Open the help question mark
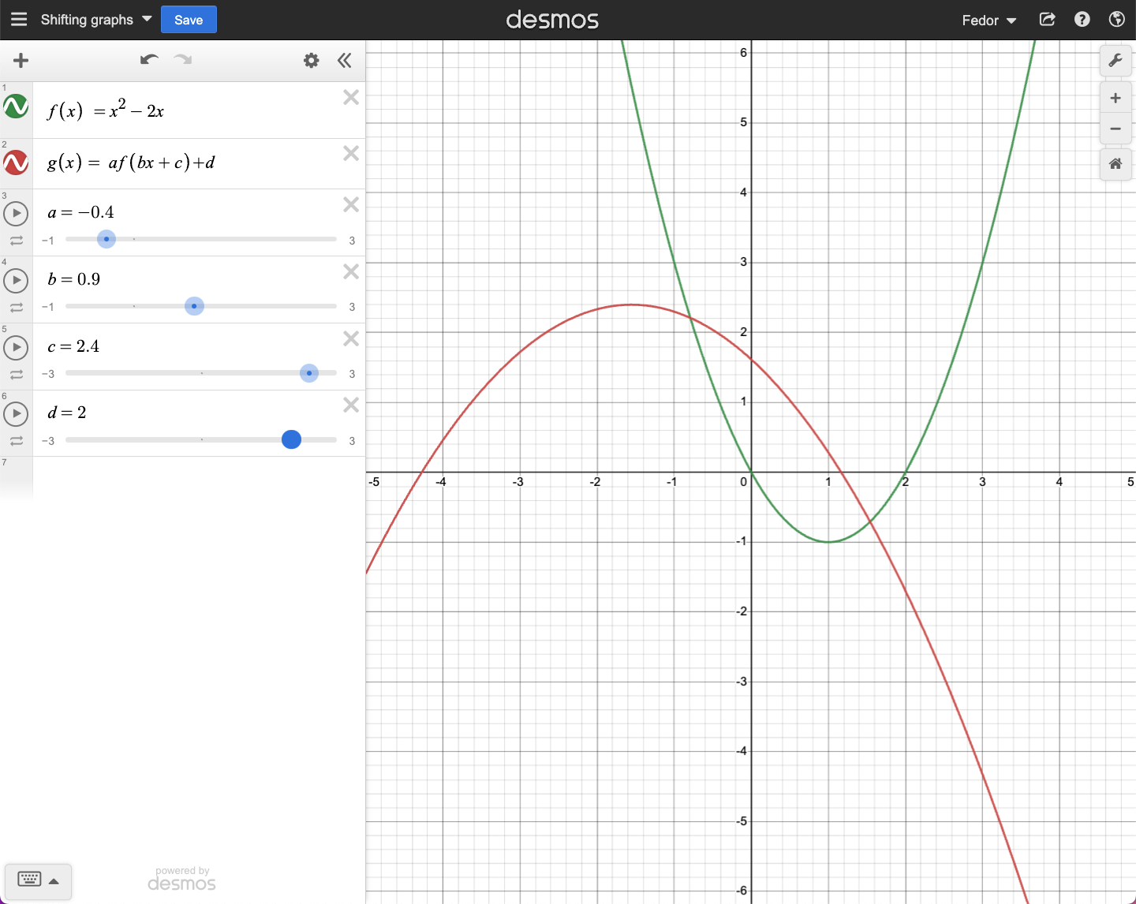Image resolution: width=1136 pixels, height=904 pixels. tap(1082, 20)
